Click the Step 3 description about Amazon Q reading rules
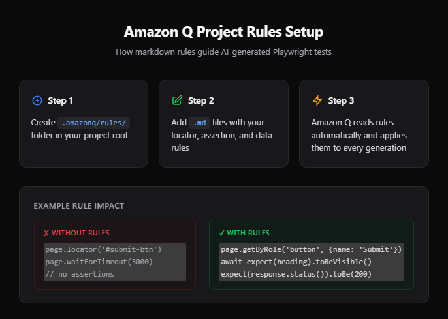 coord(359,135)
